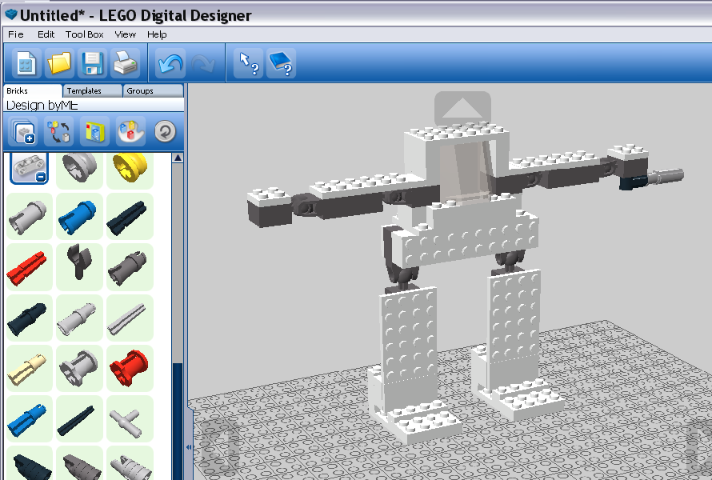Click the rotate camera up arrow
The height and width of the screenshot is (480, 712).
tap(462, 108)
